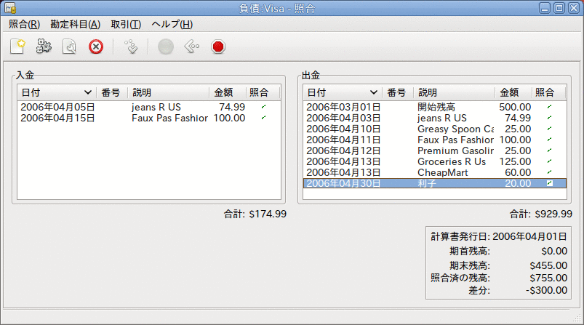Click the delete transaction red X icon

click(96, 47)
